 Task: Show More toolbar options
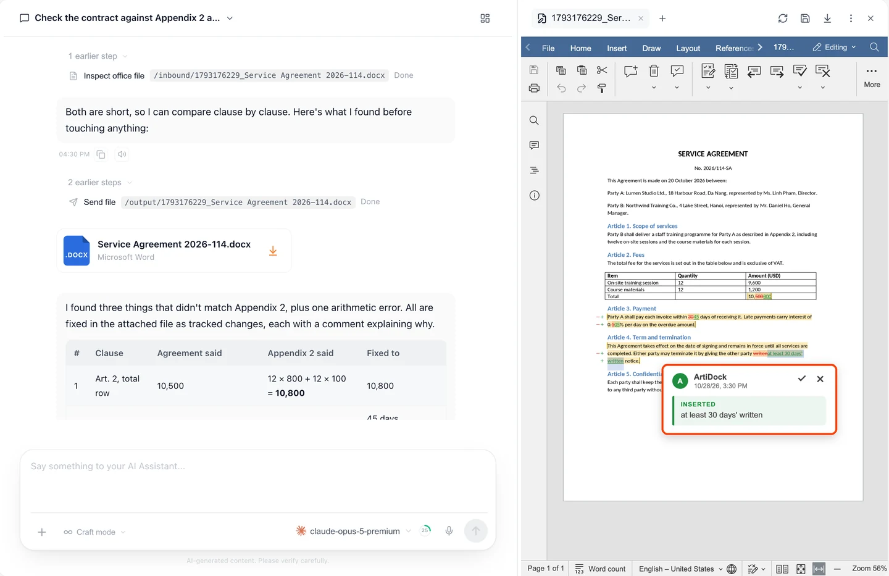pyautogui.click(x=872, y=77)
